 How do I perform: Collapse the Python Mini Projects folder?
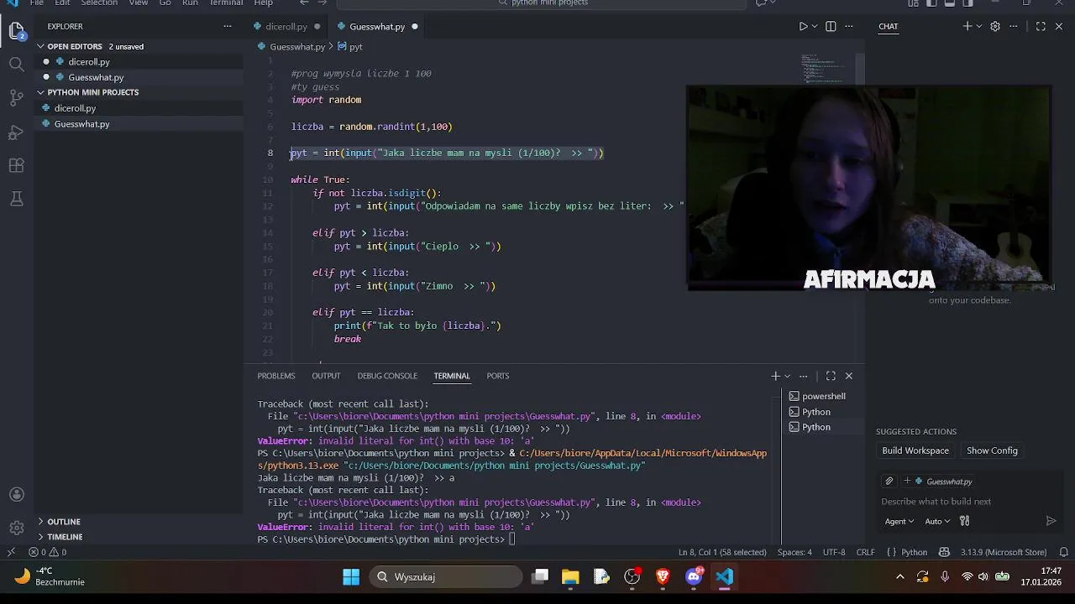92,92
